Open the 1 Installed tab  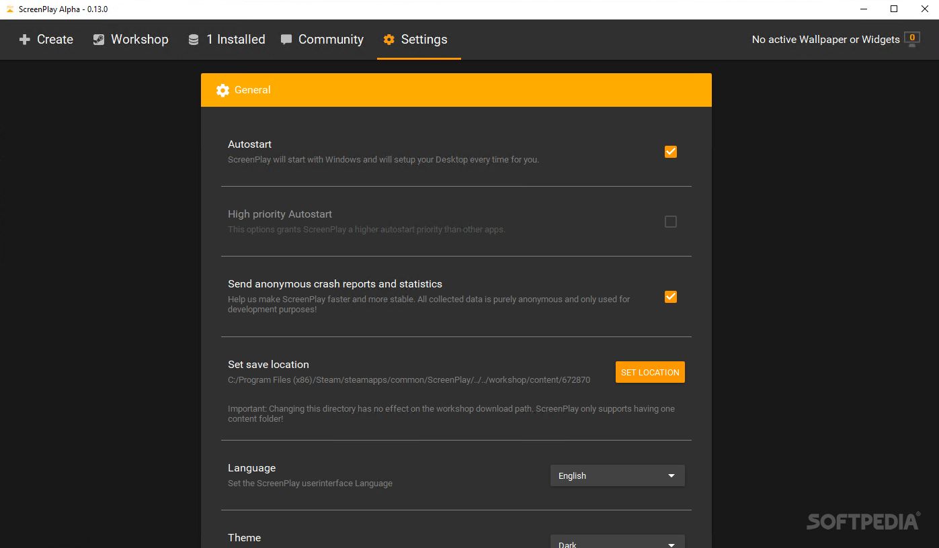pos(227,40)
